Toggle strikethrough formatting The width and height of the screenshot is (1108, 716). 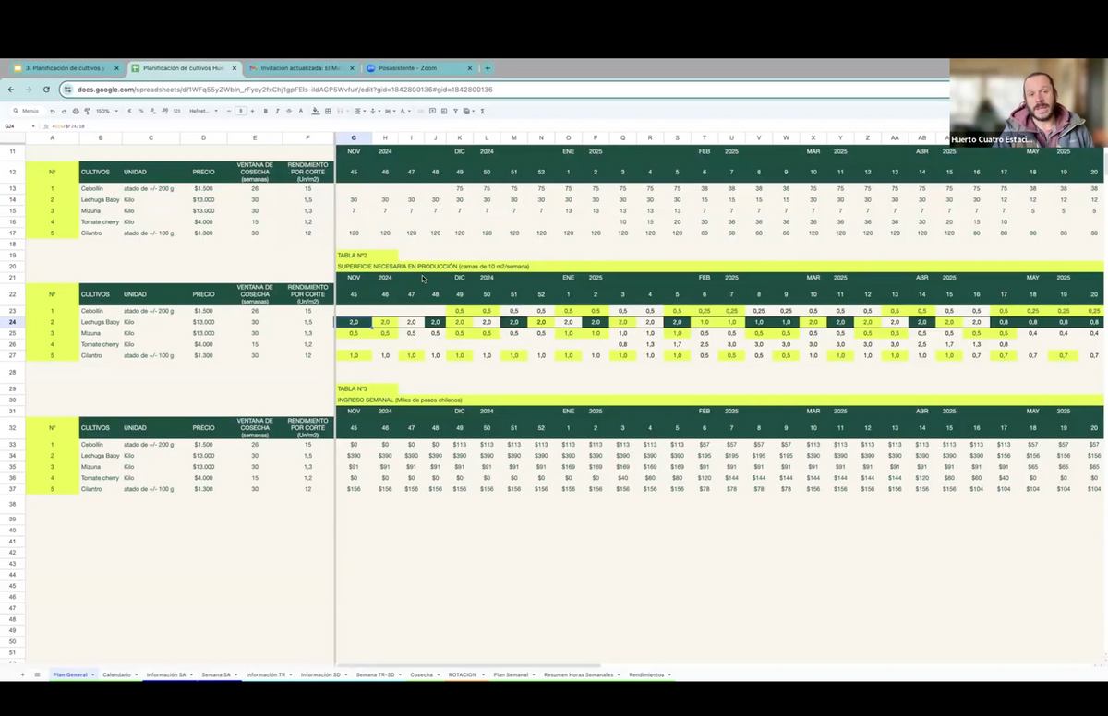click(x=289, y=111)
